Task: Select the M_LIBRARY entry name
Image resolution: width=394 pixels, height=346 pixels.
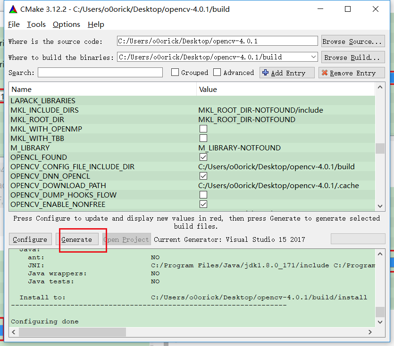Action: pos(30,148)
